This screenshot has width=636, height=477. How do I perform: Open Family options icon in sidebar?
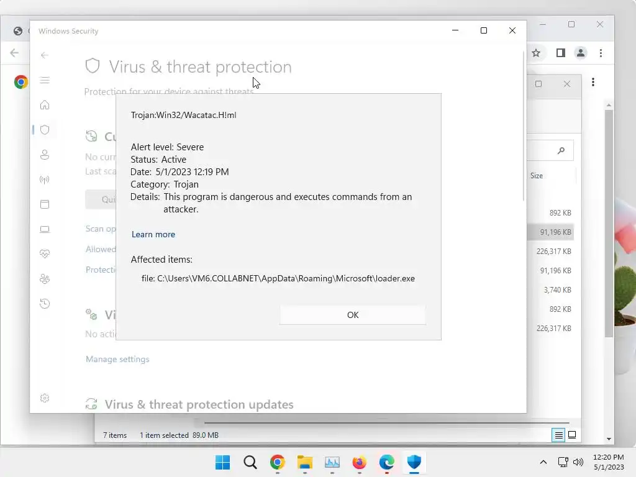(45, 279)
